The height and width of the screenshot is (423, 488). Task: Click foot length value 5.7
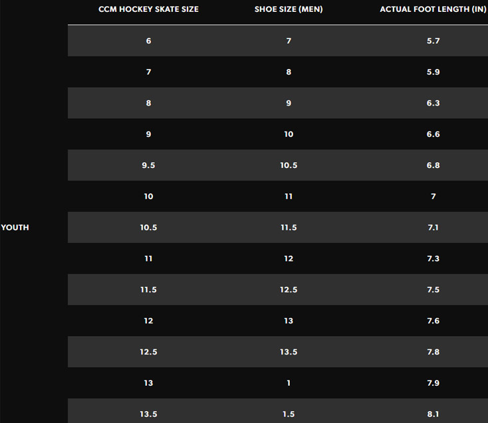433,41
